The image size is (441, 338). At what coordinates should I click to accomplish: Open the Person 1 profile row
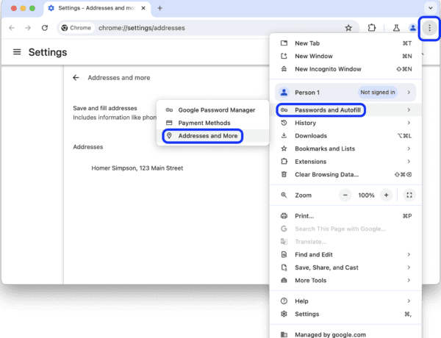345,93
